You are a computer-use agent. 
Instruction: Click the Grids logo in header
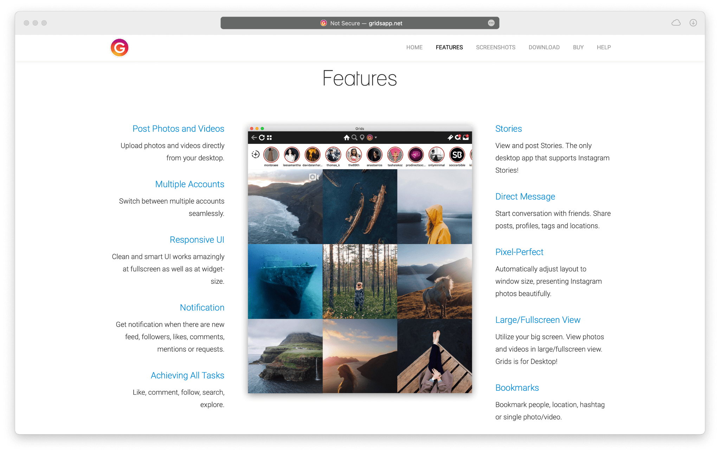(x=120, y=47)
